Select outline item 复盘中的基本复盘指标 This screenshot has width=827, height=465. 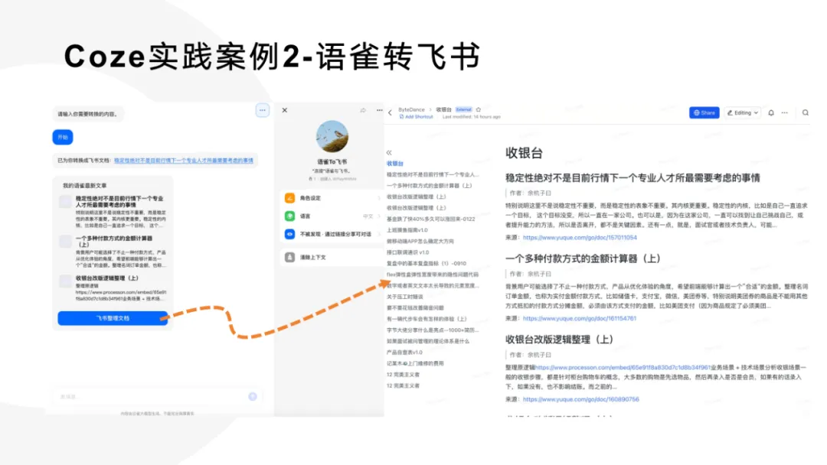coord(427,263)
